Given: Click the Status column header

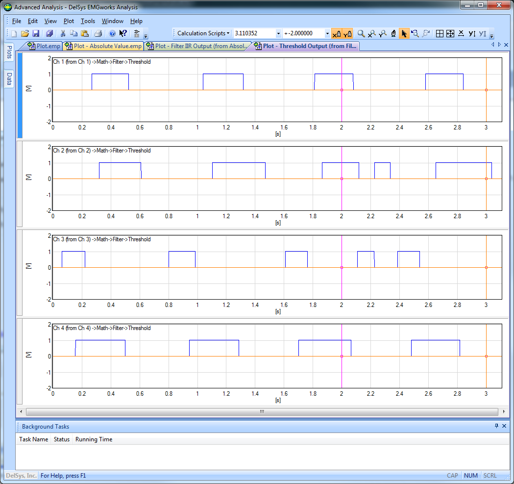Looking at the screenshot, I should coord(62,439).
